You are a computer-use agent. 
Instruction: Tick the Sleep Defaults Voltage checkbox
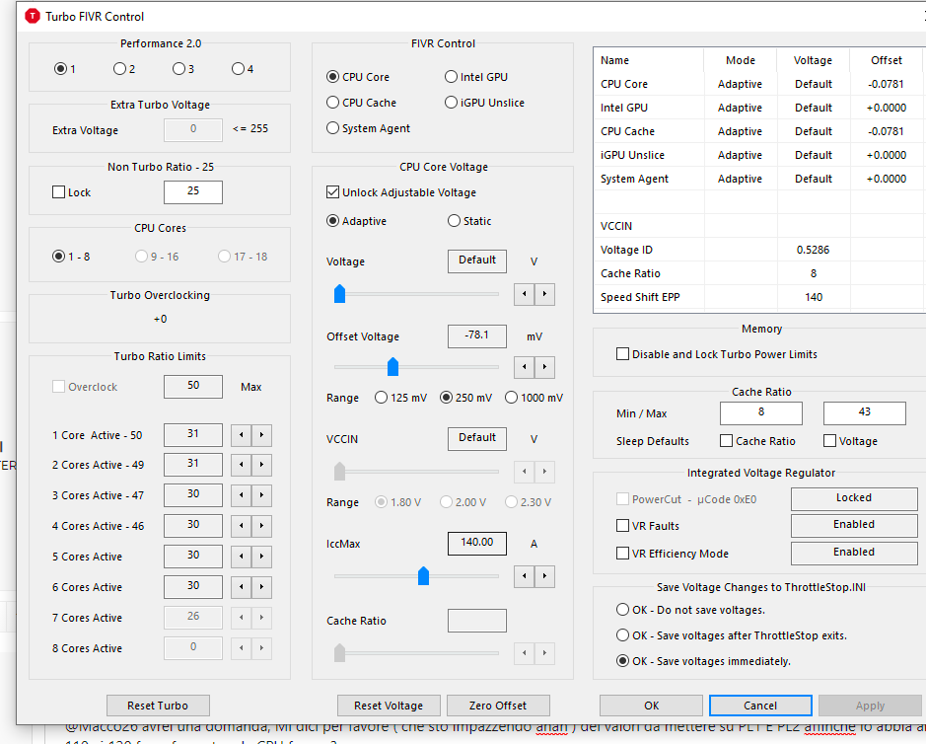pyautogui.click(x=829, y=441)
